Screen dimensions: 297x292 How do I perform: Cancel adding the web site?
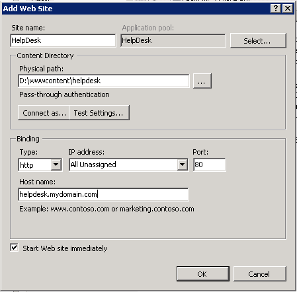(x=260, y=274)
